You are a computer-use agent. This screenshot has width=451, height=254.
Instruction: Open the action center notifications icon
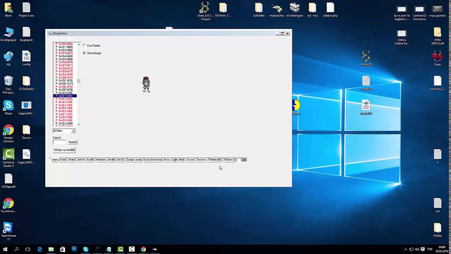pos(423,249)
